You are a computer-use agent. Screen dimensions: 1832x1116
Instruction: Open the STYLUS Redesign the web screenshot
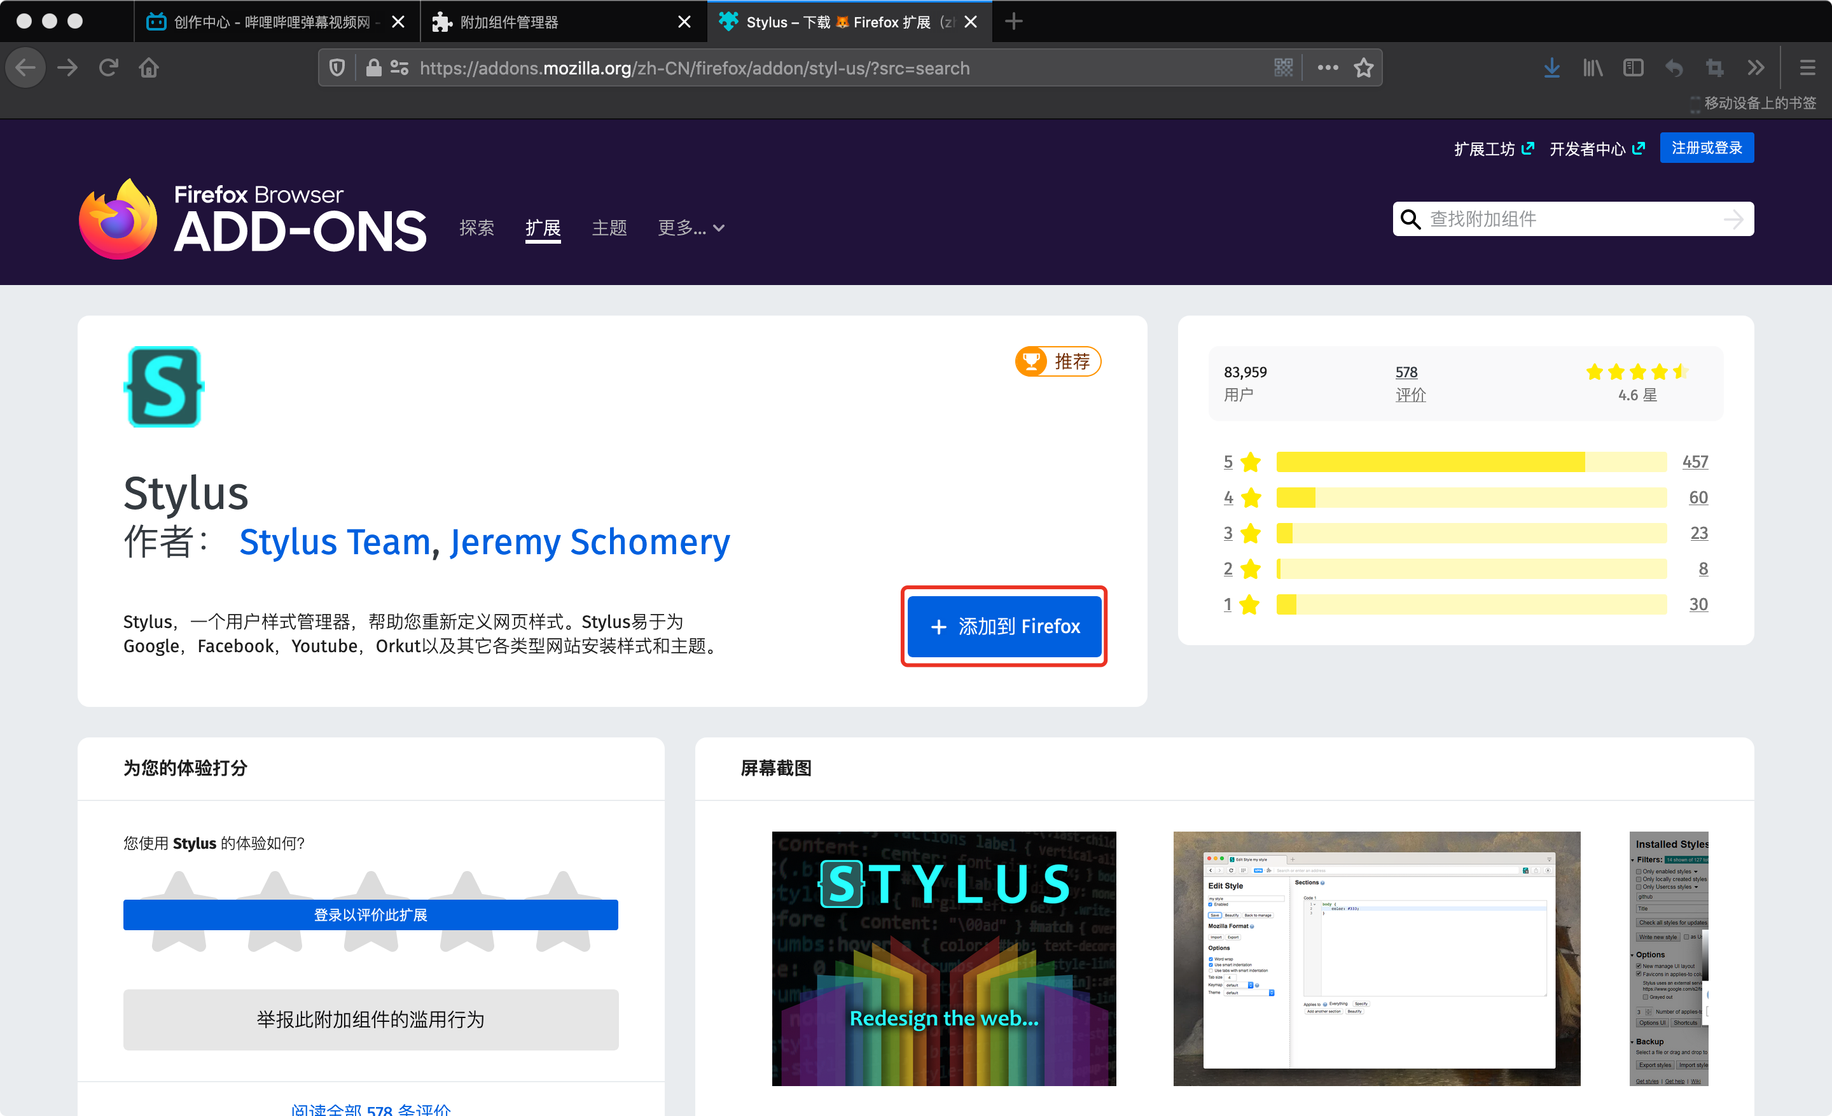tap(943, 958)
